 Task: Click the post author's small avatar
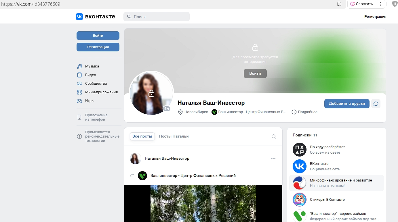coord(136,159)
